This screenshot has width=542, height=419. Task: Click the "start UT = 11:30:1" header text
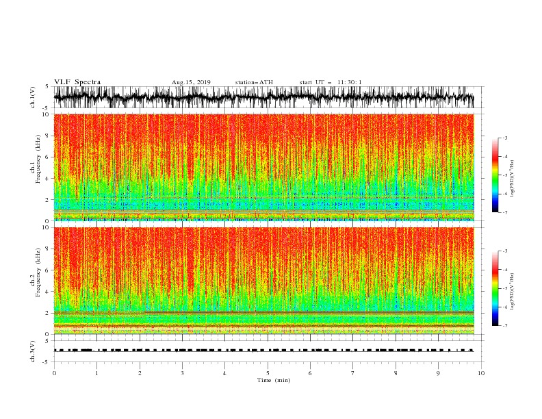tap(331, 82)
